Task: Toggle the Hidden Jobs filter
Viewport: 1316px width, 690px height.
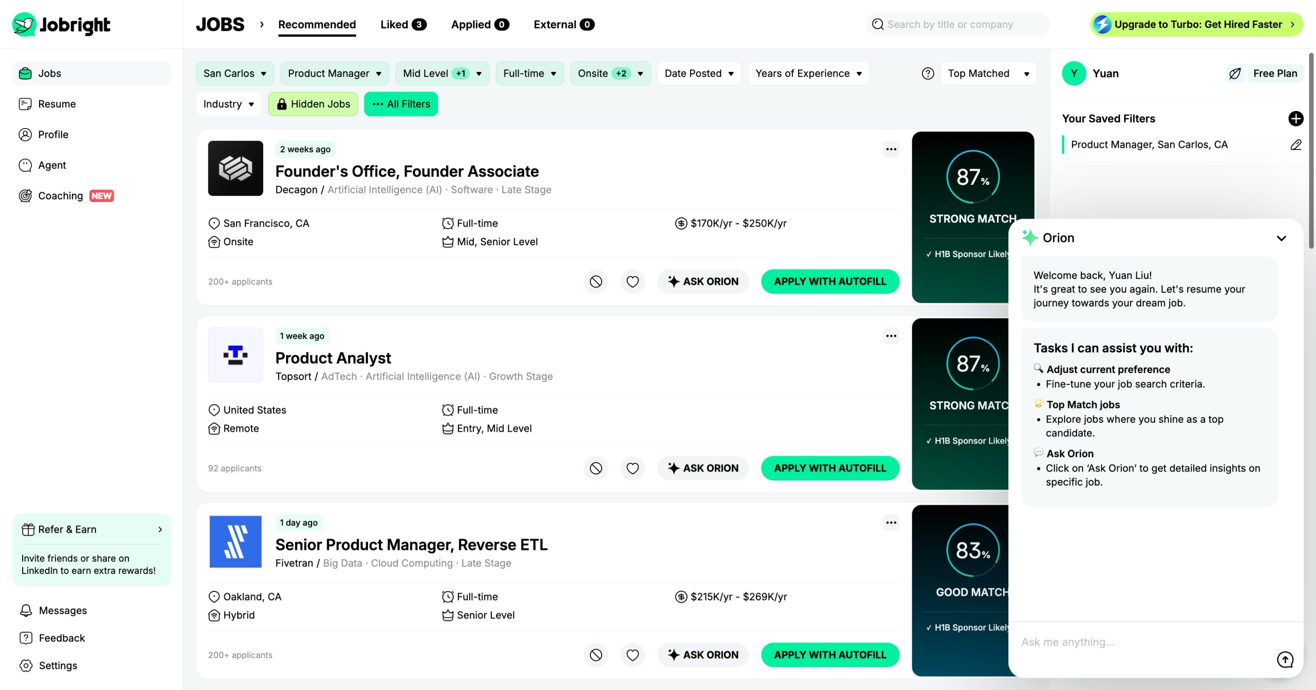Action: point(313,104)
